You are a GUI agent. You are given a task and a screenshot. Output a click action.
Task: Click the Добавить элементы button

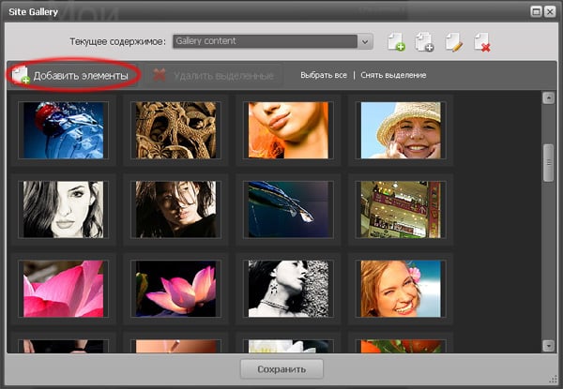tap(75, 75)
